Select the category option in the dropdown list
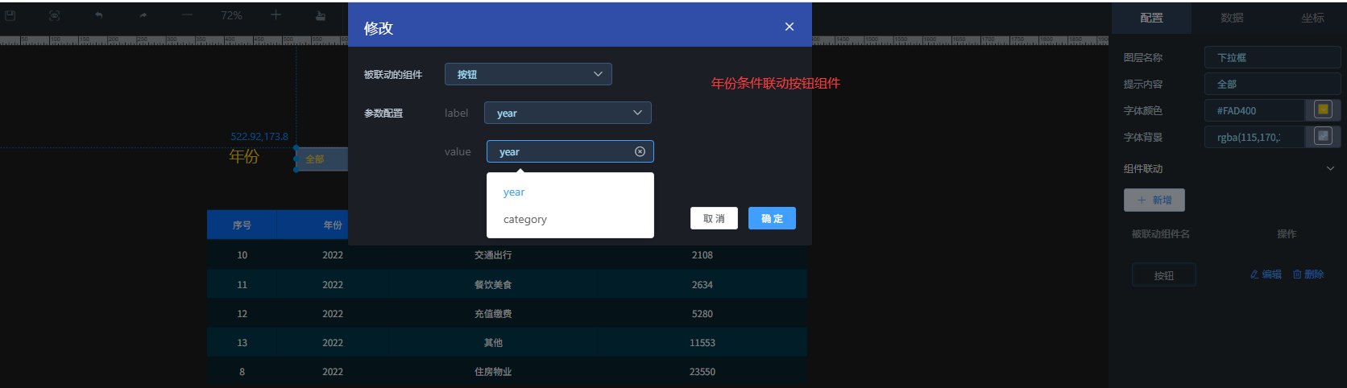1347x388 pixels. point(525,219)
